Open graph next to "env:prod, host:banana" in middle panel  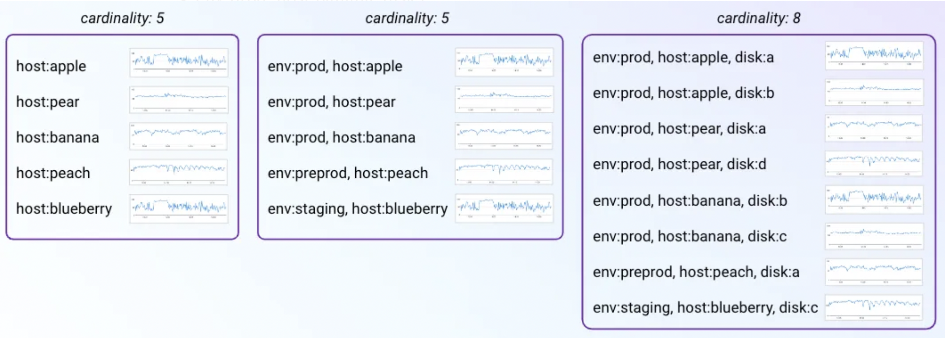click(x=504, y=136)
